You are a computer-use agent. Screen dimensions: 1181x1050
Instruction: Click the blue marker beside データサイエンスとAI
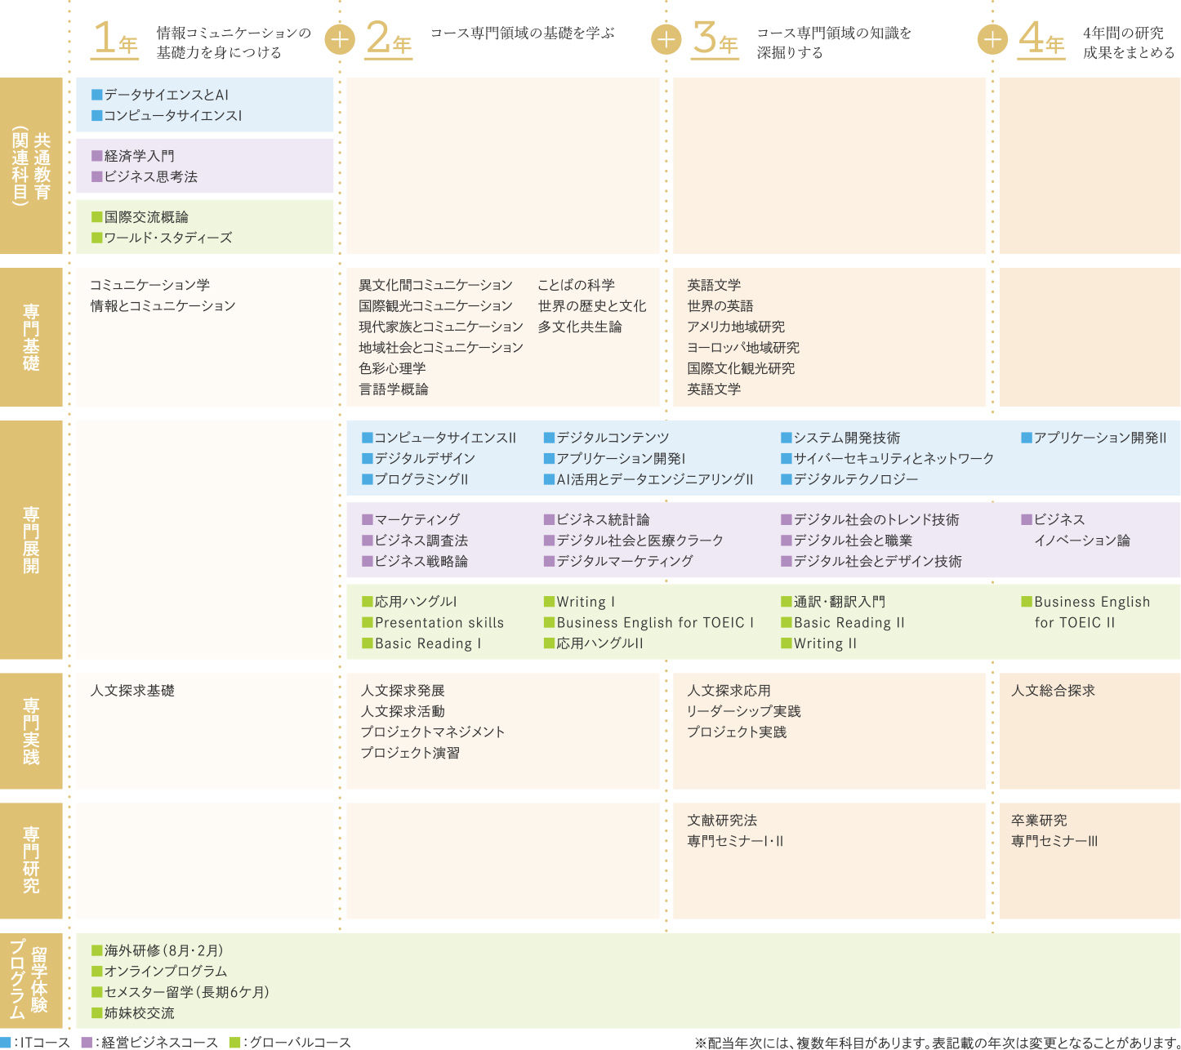[x=97, y=95]
